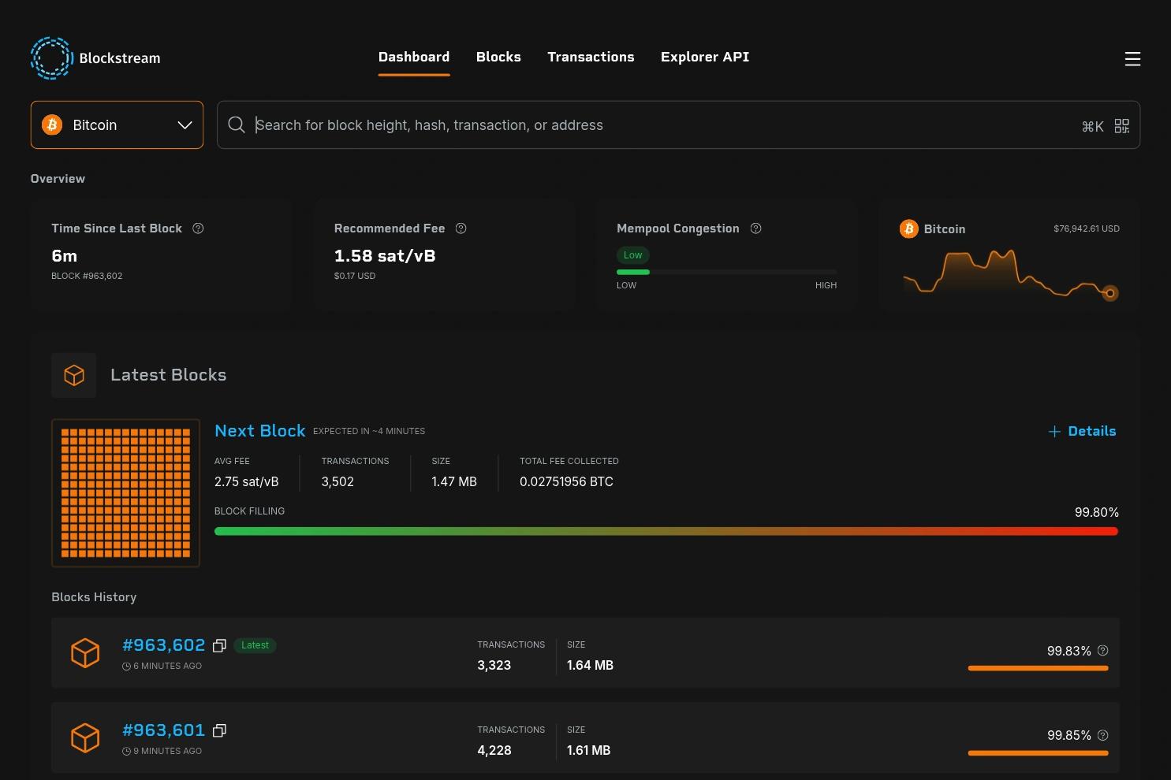This screenshot has height=780, width=1171.
Task: Switch to the Blocks tab
Action: 498,57
